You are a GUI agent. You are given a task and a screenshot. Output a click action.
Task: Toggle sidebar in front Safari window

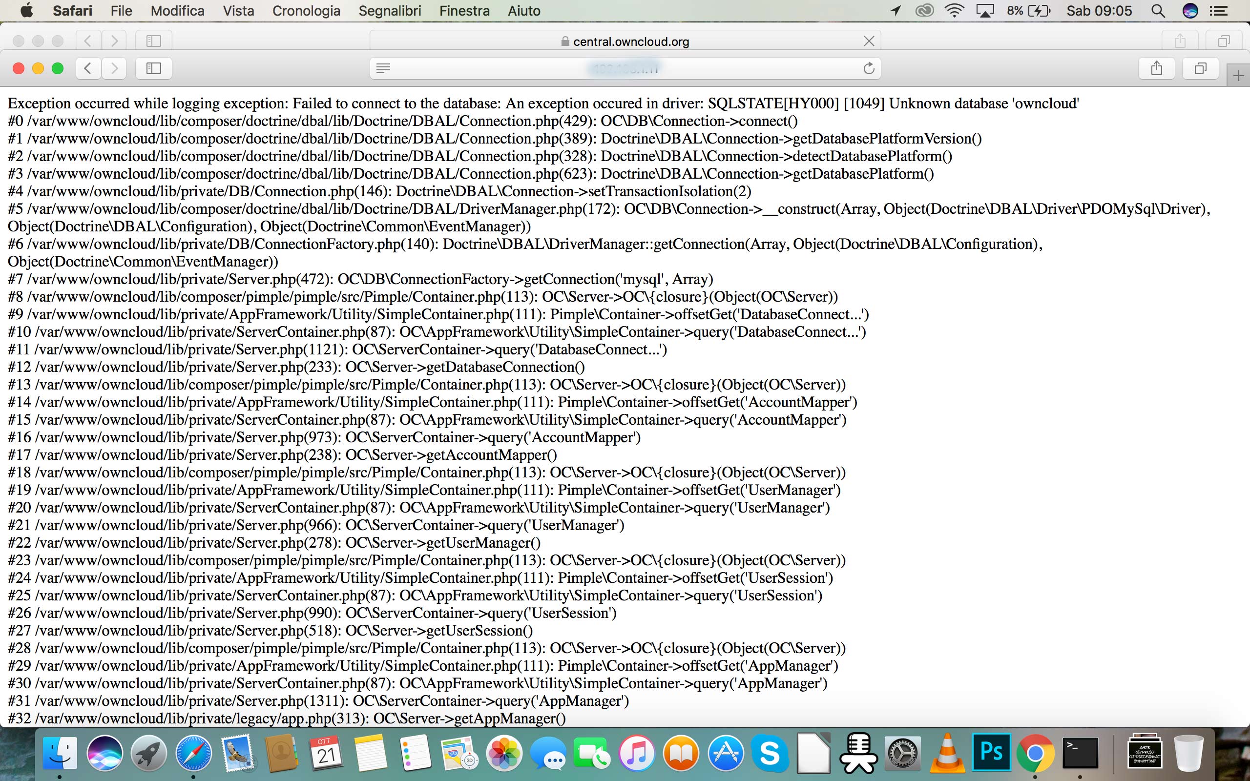click(153, 68)
